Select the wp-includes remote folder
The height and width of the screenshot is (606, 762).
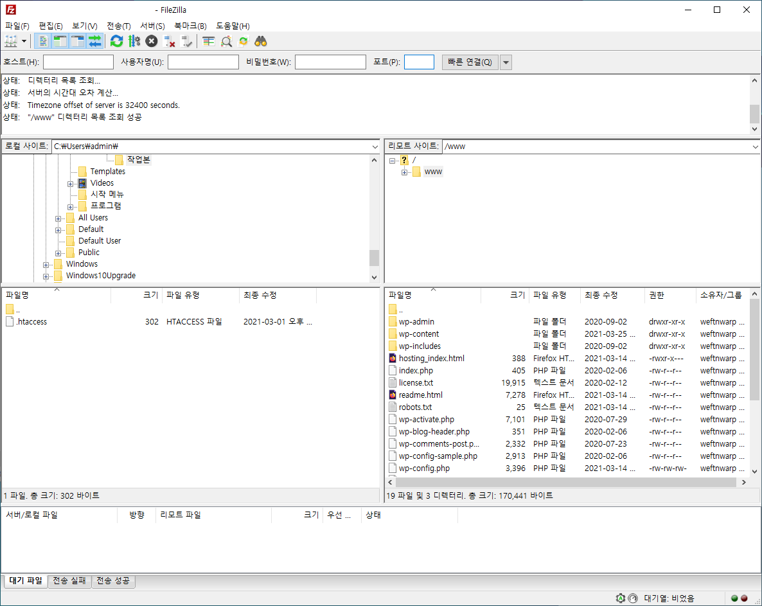[420, 346]
